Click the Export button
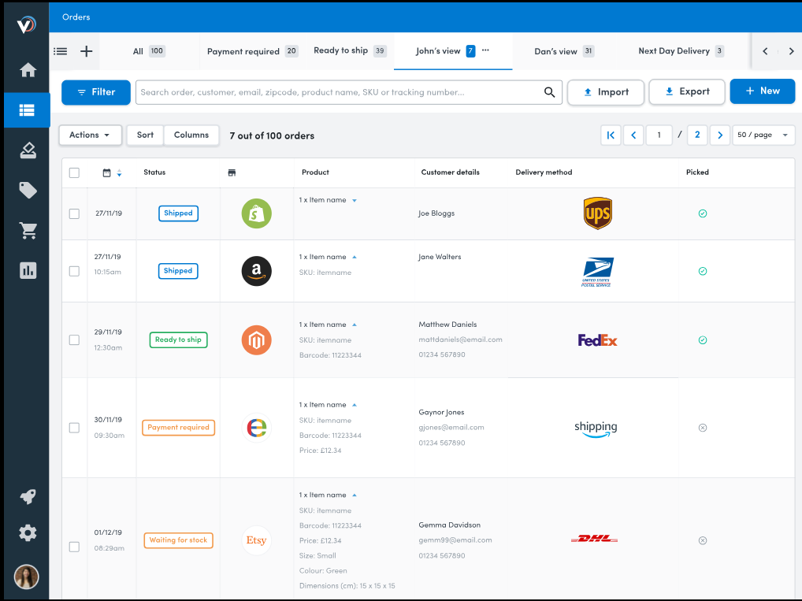Viewport: 802px width, 601px height. point(687,91)
